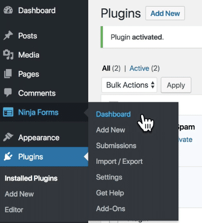The width and height of the screenshot is (202, 223).
Task: Click the Media camera-and-music icon
Action: [8, 55]
